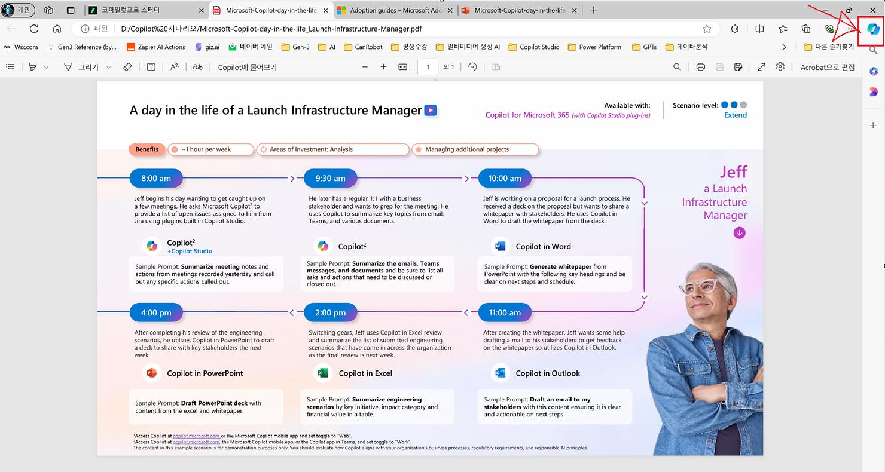Switch to the Adoption guides tab
This screenshot has height=472, width=885.
pyautogui.click(x=395, y=10)
